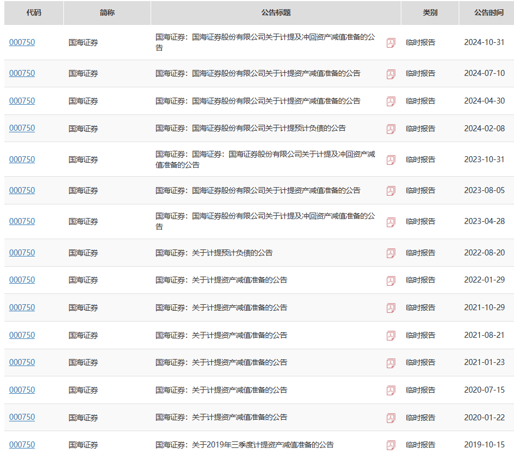Open 关于计提资产减值准备的公告 dated 2021-01-23
Screen dimensions: 514x455
(x=222, y=362)
